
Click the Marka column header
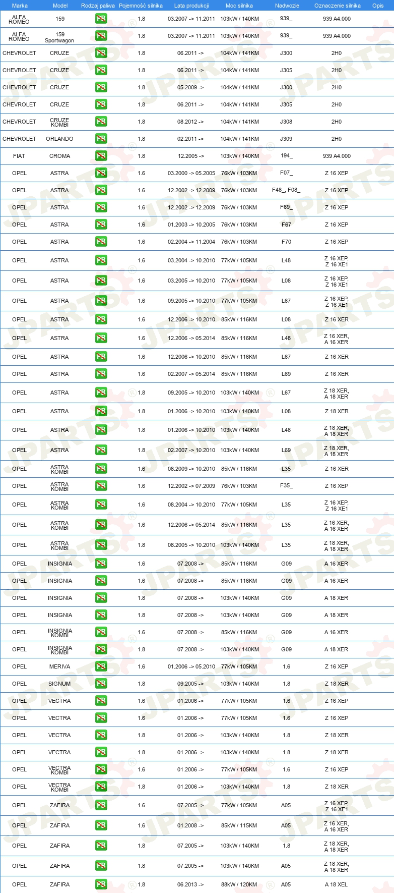(x=20, y=6)
